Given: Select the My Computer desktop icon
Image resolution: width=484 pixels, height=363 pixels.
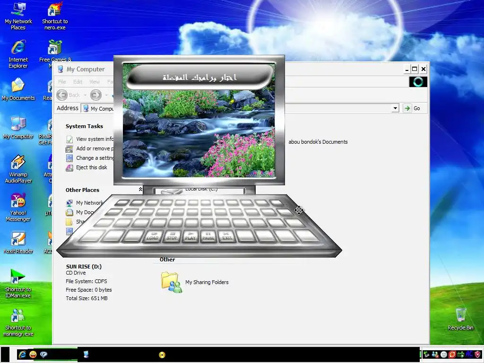Looking at the screenshot, I should click(18, 128).
